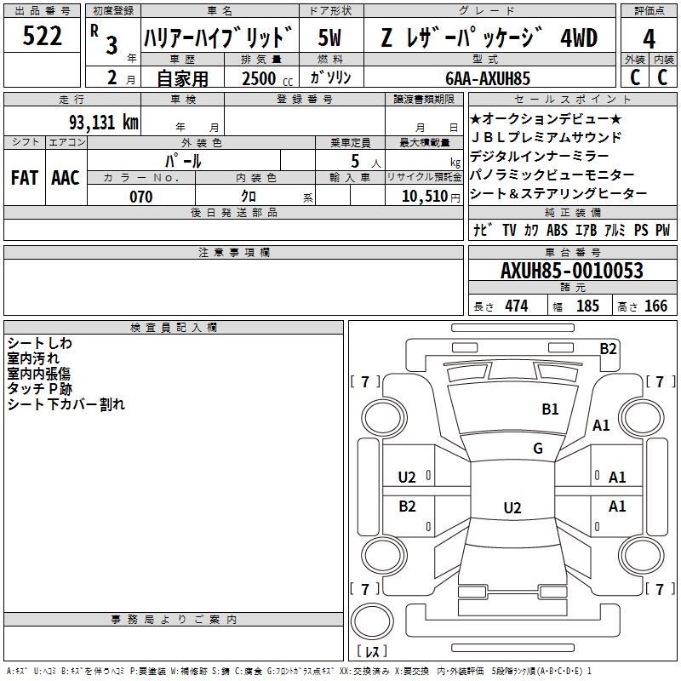Click the [レス] spare tire label
Image resolution: width=681 pixels, height=681 pixels.
tap(372, 650)
